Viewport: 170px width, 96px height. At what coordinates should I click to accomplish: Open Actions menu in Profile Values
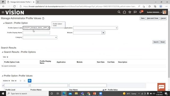[x=6, y=81]
